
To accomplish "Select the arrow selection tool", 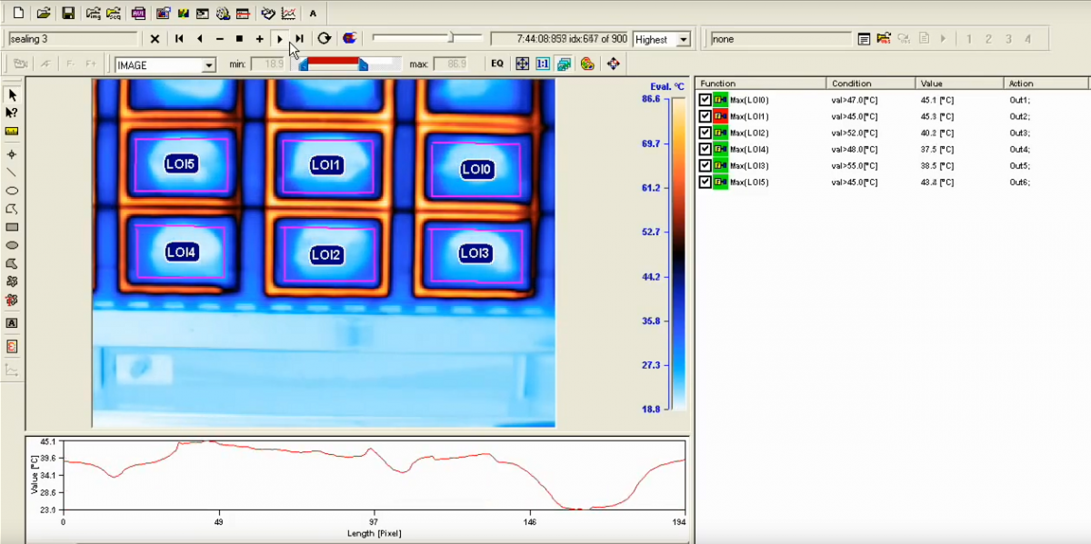I will pos(11,94).
